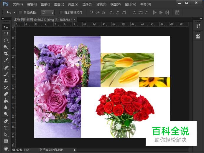Select the History Brush tool
The image size is (204, 153).
click(x=6, y=87)
